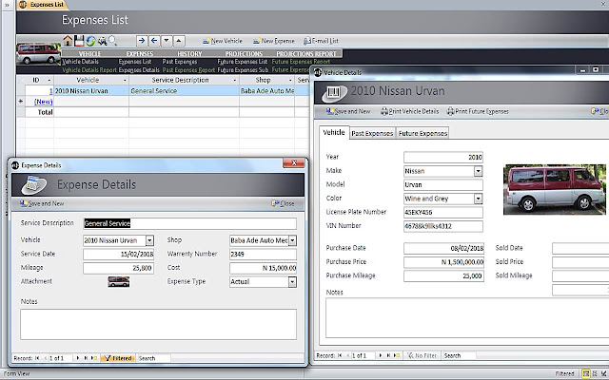Click New Vehicle in toolbar

point(223,41)
